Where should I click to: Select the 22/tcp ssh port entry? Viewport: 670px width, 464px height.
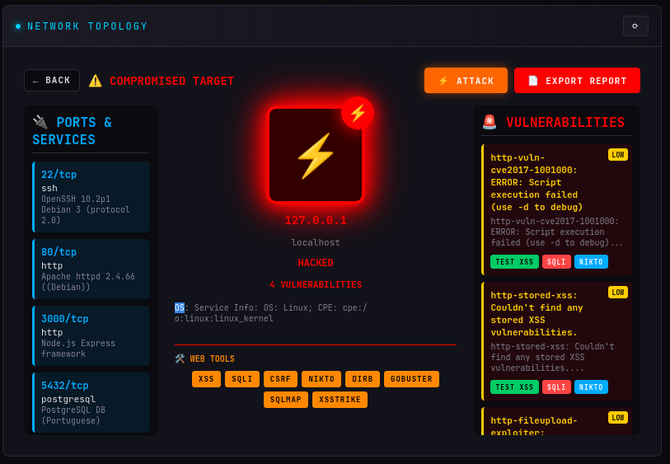(x=91, y=197)
